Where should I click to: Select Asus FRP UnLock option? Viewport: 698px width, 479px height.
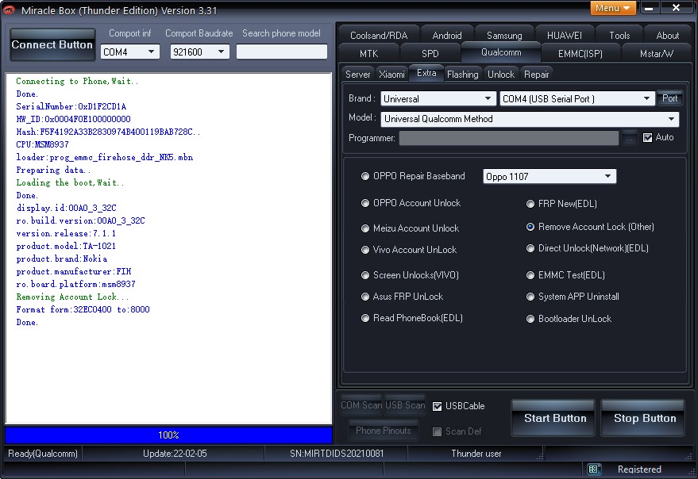(x=365, y=297)
